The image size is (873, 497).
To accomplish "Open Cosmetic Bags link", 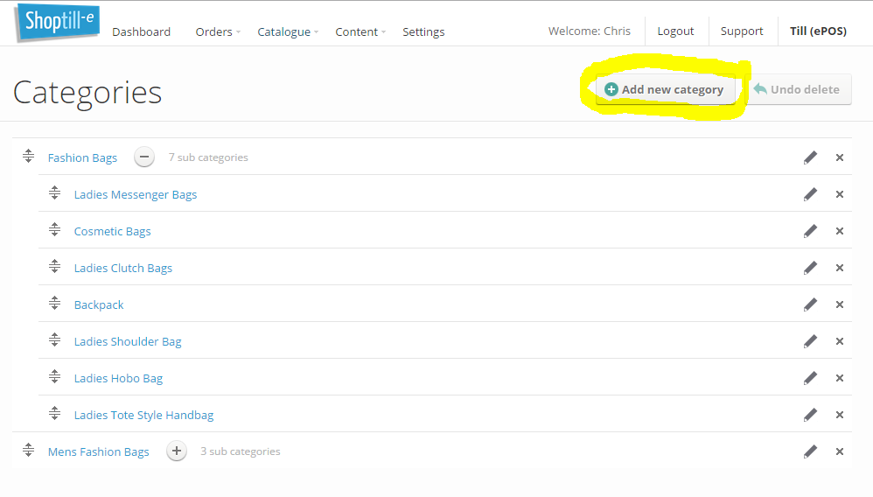I will coord(113,231).
